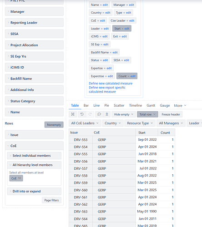Expand the Manager dimension
The width and height of the screenshot is (202, 227).
[34, 11]
